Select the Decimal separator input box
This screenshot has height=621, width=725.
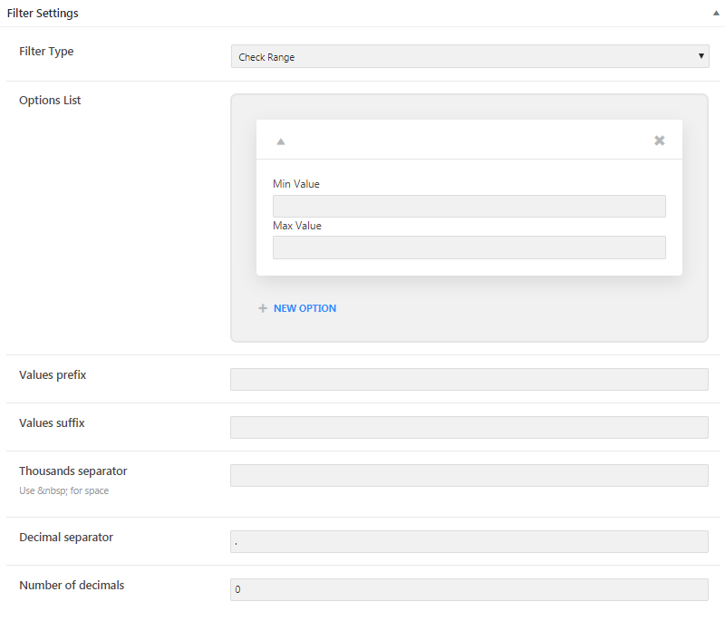pos(469,541)
